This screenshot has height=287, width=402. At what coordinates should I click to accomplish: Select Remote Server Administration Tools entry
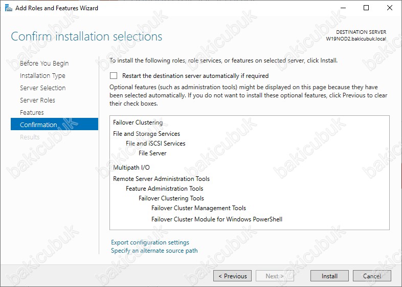point(161,179)
